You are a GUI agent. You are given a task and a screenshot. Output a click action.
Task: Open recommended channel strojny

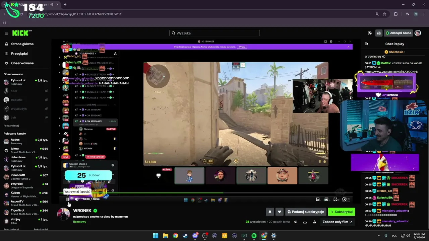[25, 221]
